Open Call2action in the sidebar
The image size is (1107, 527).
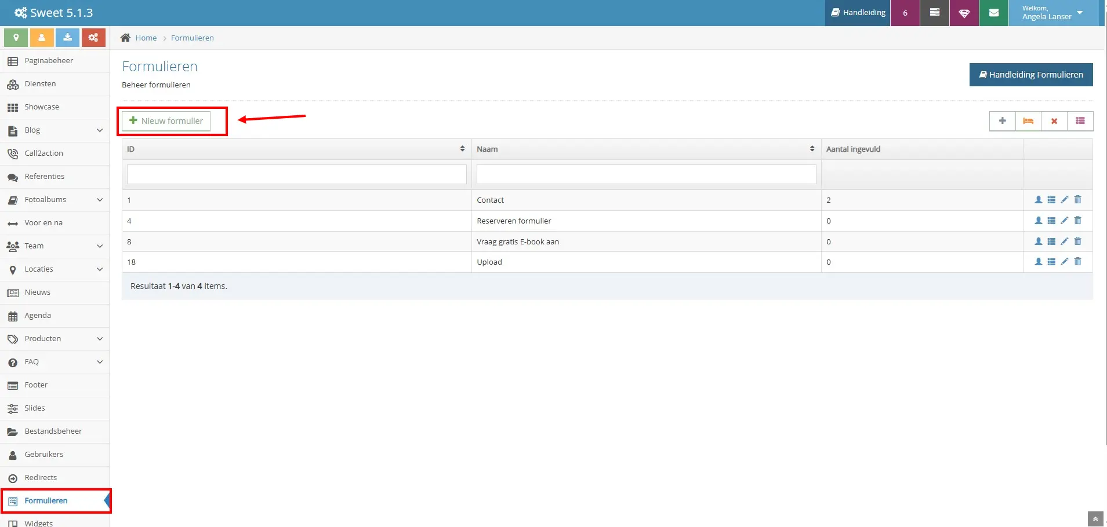(55, 153)
